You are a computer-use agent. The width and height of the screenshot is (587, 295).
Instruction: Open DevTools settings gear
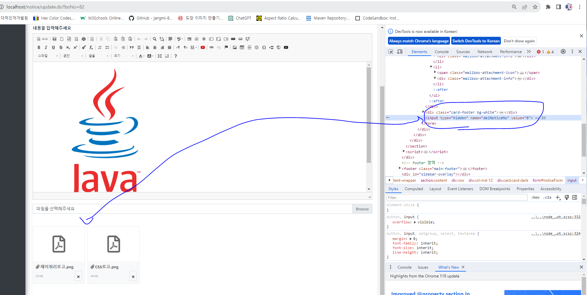point(563,51)
